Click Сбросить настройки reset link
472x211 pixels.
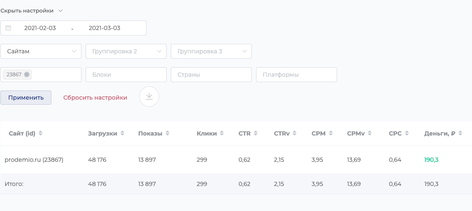tap(95, 98)
